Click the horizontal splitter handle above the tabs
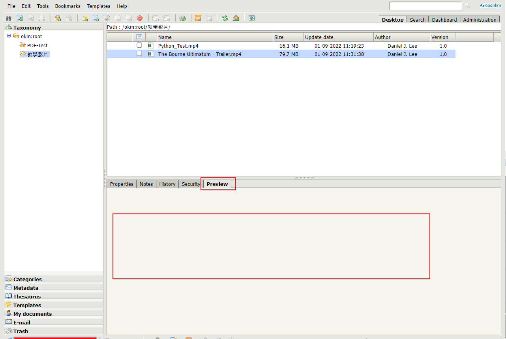 click(304, 178)
